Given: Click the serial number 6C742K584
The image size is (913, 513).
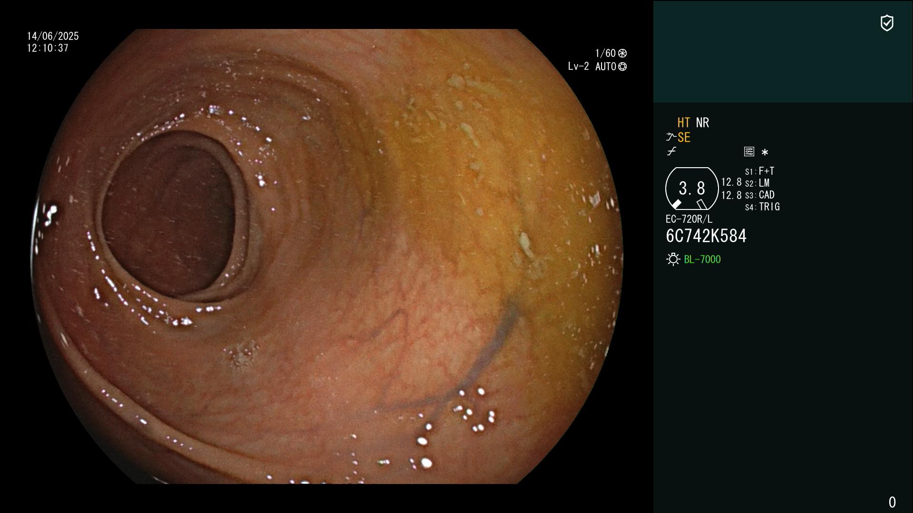Looking at the screenshot, I should click(x=706, y=236).
